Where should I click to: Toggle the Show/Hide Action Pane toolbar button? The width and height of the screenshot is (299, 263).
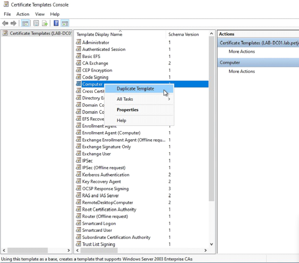65,23
